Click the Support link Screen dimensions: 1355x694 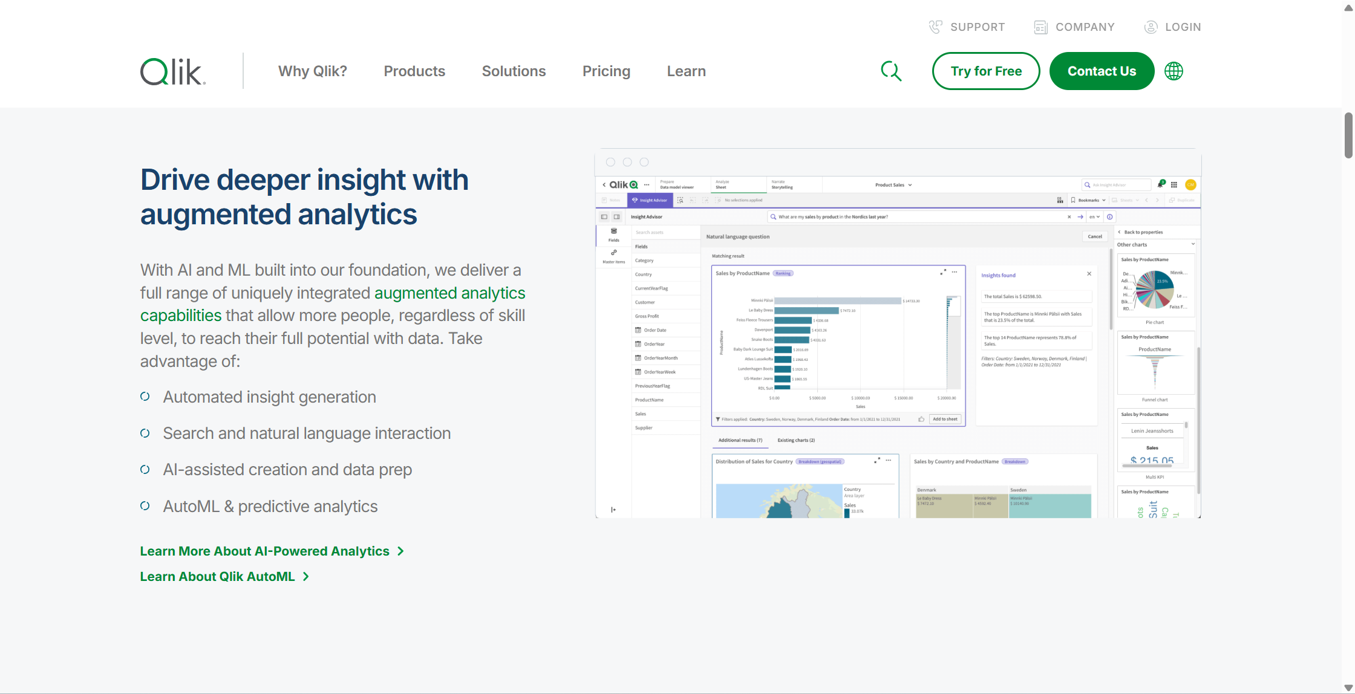978,27
